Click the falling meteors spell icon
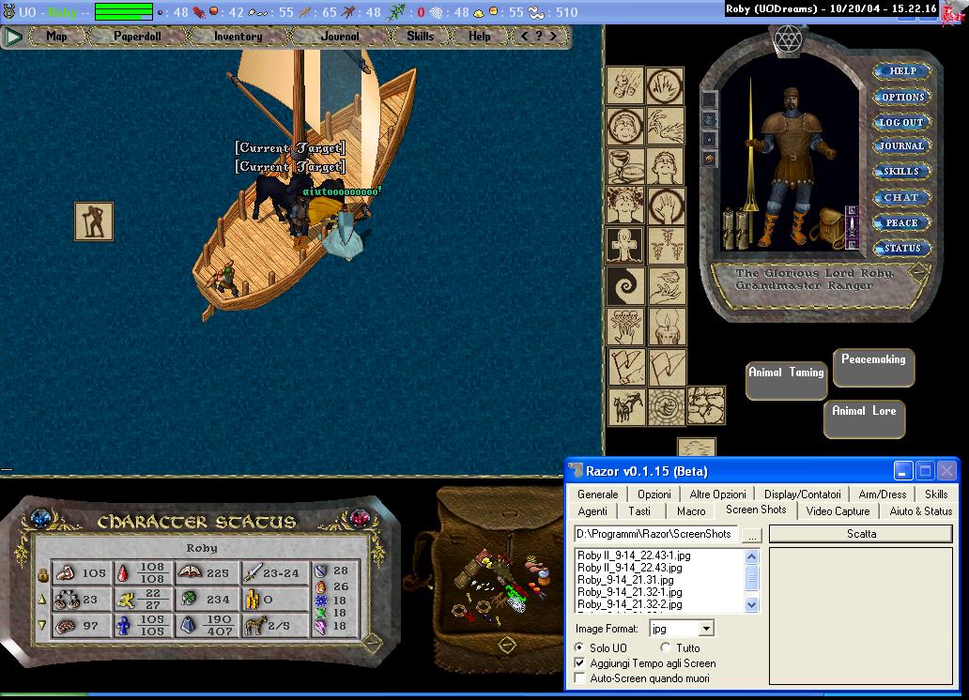 point(624,85)
